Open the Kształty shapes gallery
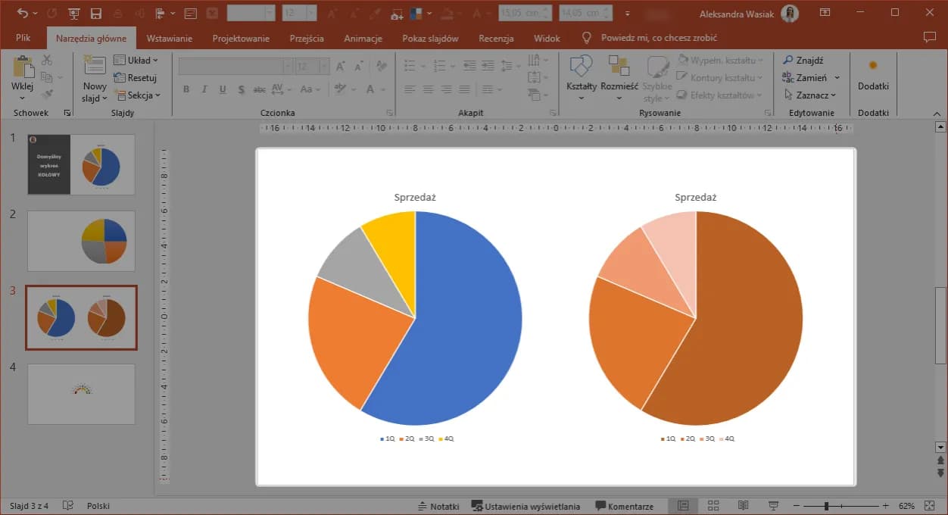 click(581, 68)
